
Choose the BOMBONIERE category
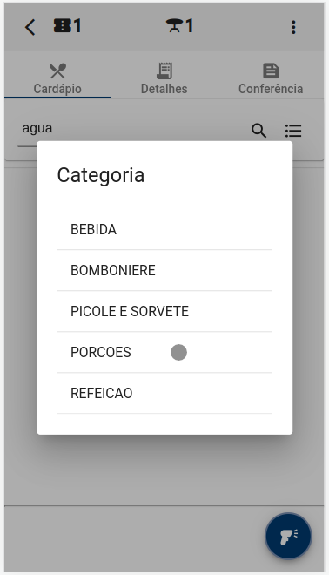click(x=164, y=270)
